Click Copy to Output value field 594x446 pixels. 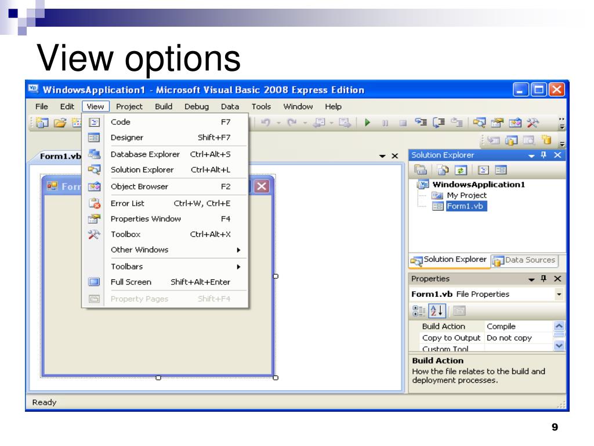518,338
